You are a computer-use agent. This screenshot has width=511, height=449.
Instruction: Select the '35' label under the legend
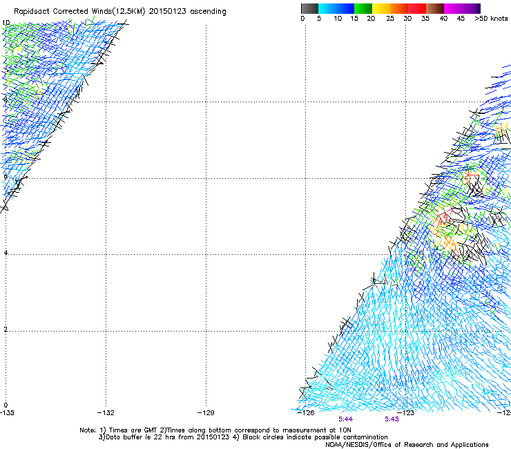(x=425, y=19)
